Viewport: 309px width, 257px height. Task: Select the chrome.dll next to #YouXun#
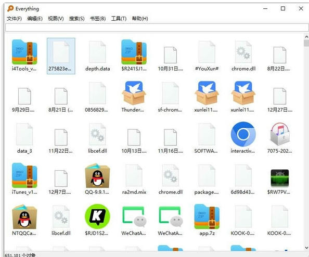click(243, 52)
